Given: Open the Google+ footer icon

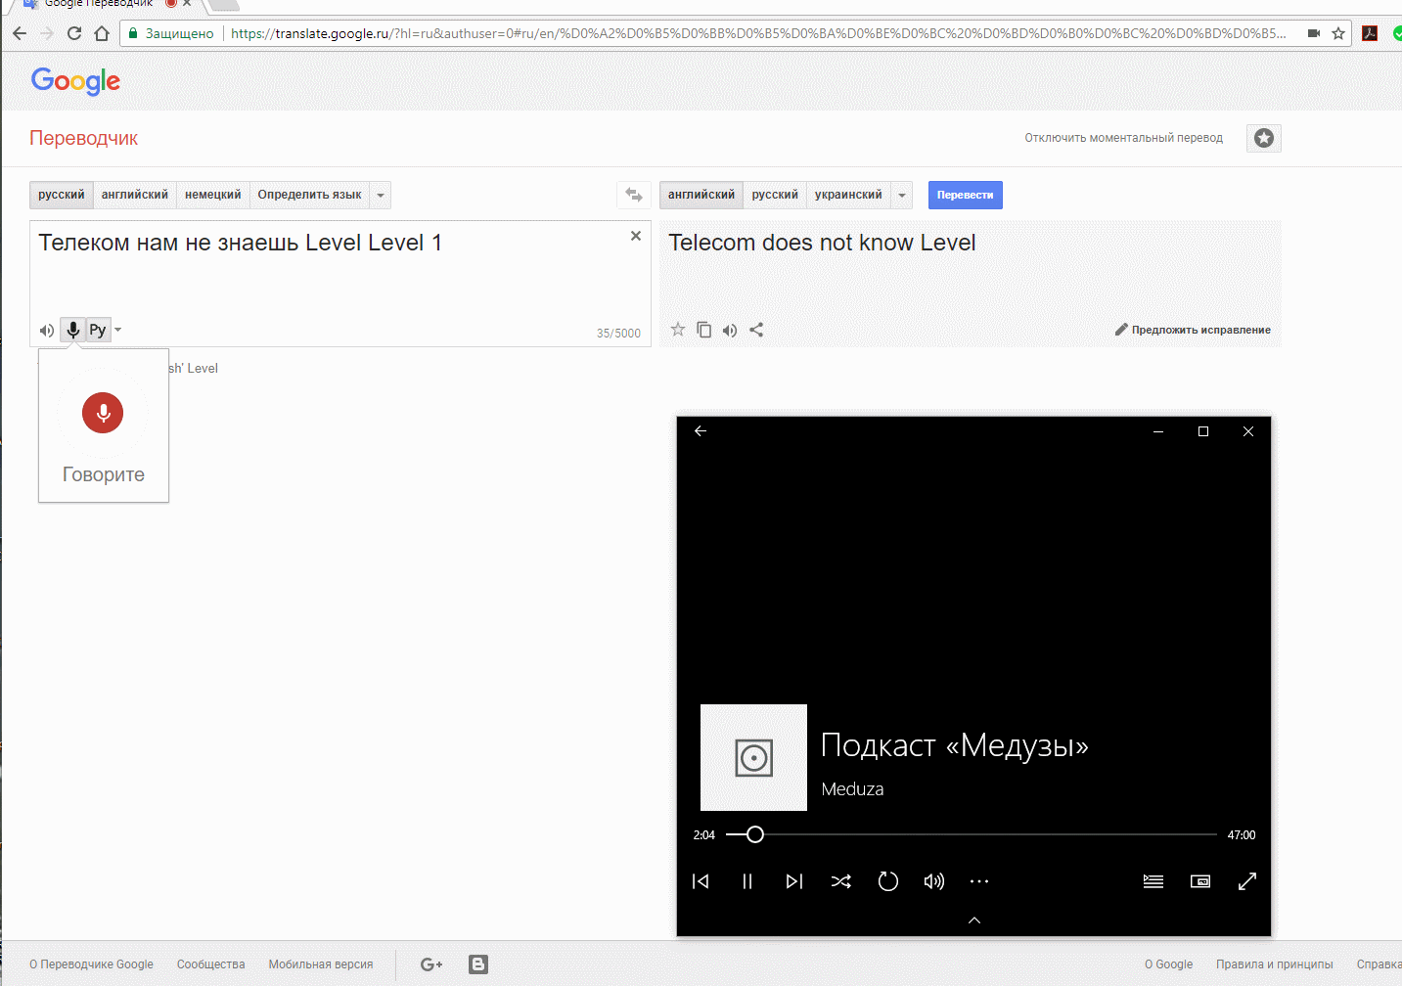Looking at the screenshot, I should click(x=431, y=964).
